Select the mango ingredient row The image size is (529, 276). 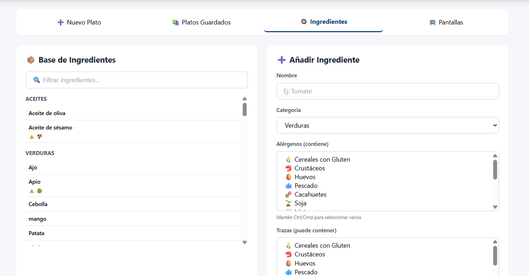coord(133,219)
